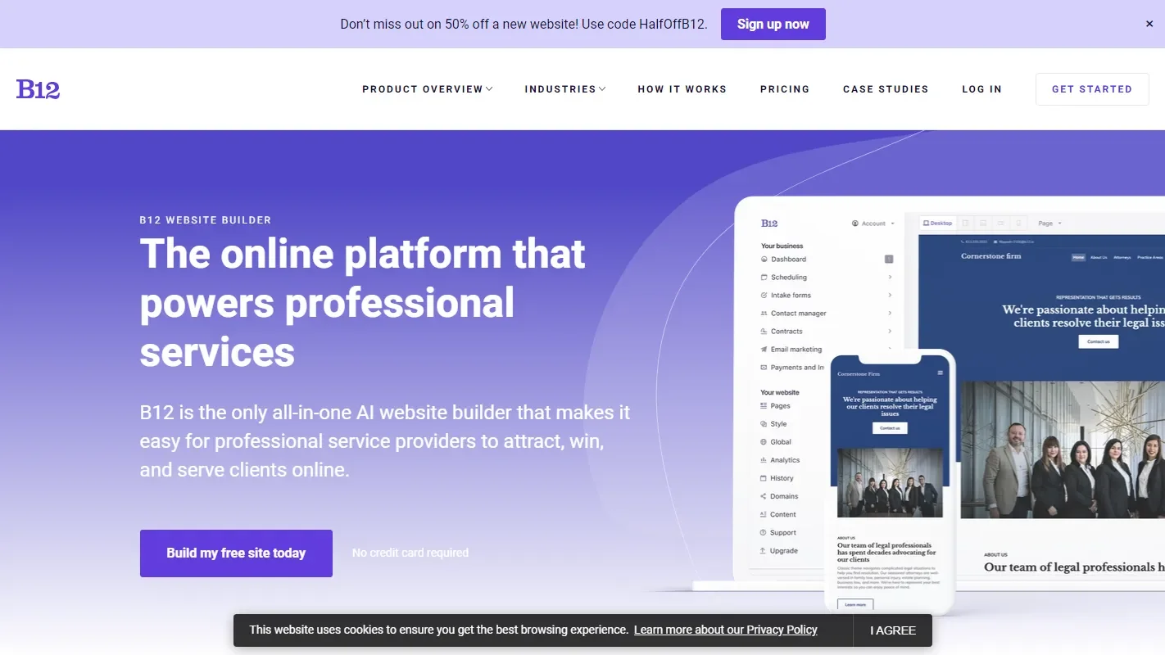Viewport: 1165px width, 655px height.
Task: Open the Industries dropdown menu
Action: click(x=564, y=89)
